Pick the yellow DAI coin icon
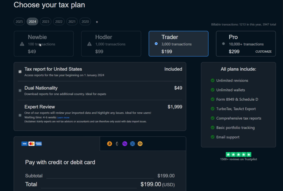283x191 pixels. click(x=140, y=144)
